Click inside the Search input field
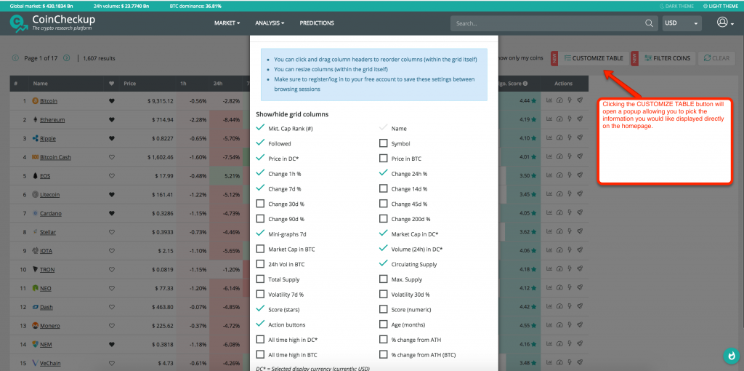Viewport: 744px width, 371px height. 545,23
